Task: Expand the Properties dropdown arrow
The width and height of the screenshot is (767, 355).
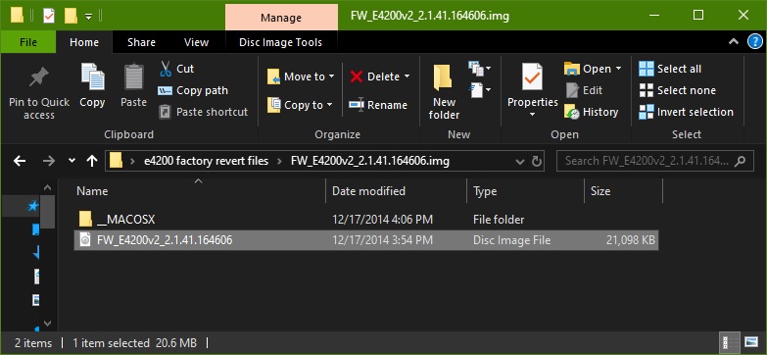Action: tap(532, 115)
